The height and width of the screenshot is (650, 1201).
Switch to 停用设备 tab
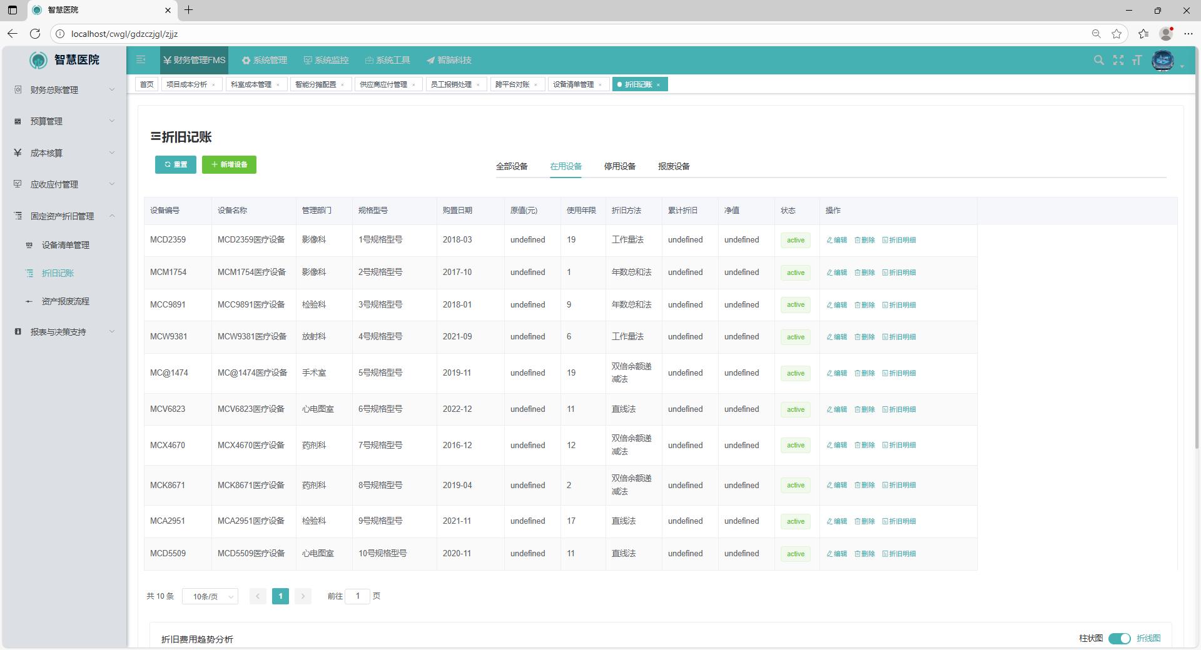[619, 166]
